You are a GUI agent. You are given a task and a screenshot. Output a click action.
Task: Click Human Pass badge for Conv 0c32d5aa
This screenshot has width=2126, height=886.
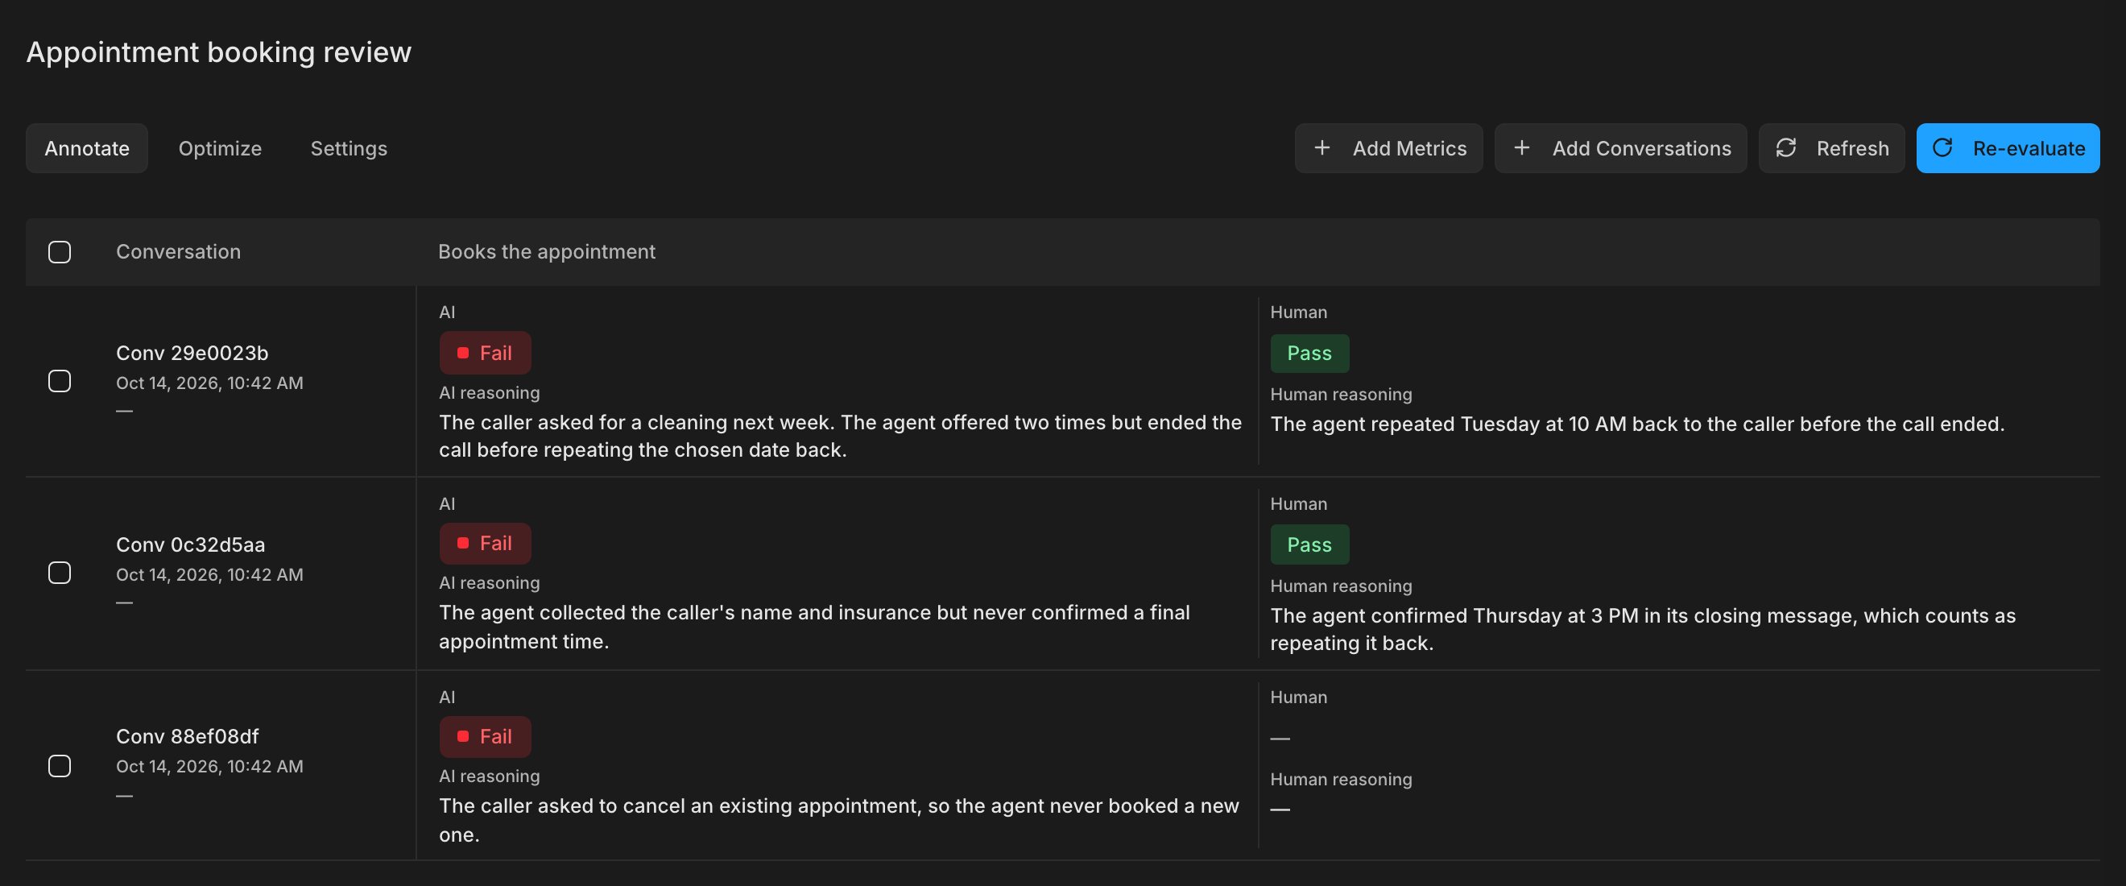click(1309, 545)
